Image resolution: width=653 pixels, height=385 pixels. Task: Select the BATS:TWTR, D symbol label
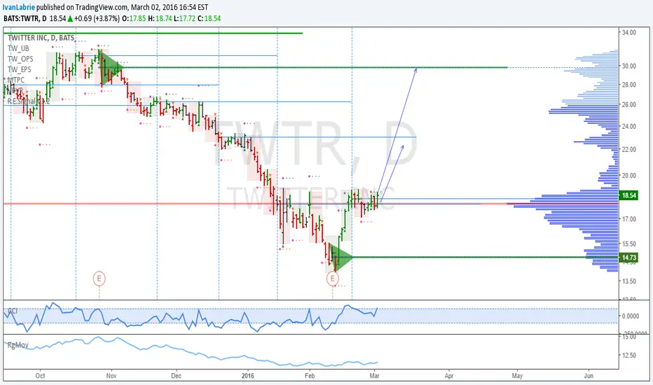25,18
